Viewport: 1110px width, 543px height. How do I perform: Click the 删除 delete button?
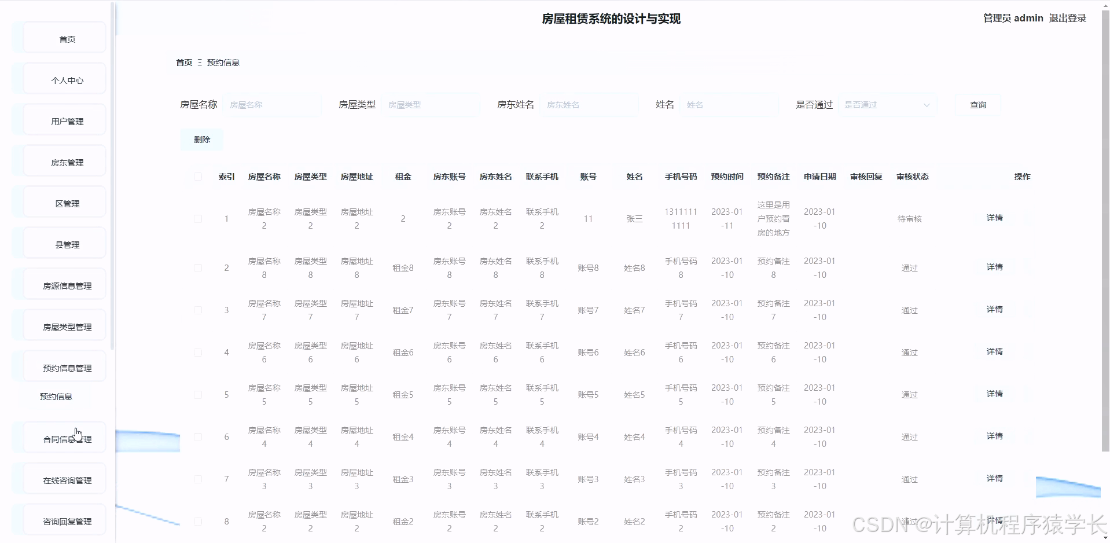pos(201,139)
